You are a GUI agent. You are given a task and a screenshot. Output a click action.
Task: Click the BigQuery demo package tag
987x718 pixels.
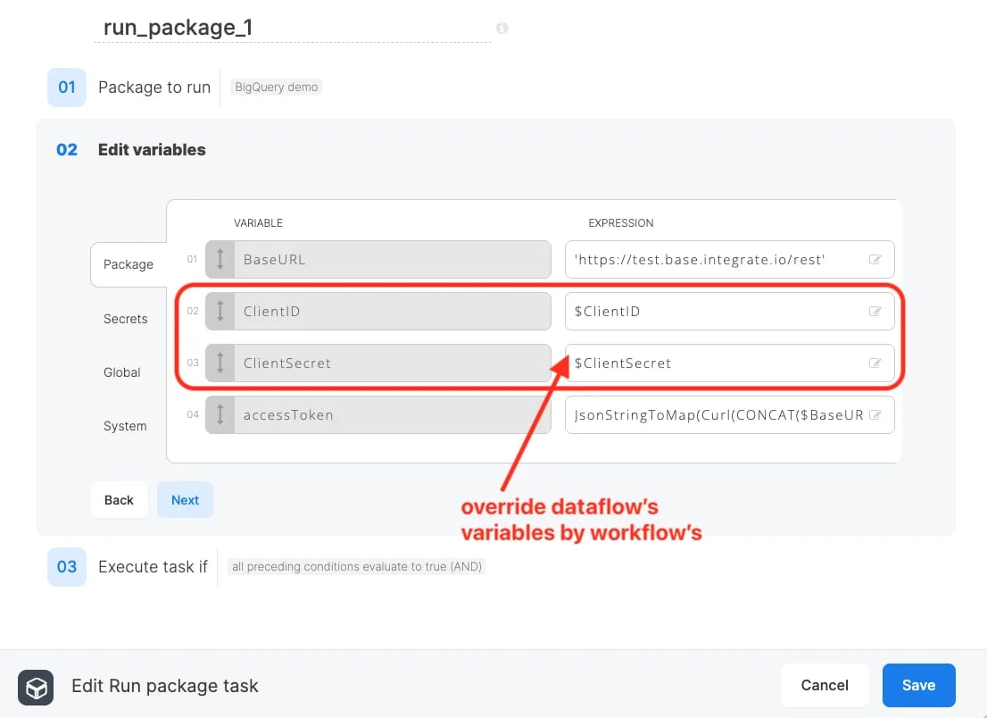[x=277, y=87]
